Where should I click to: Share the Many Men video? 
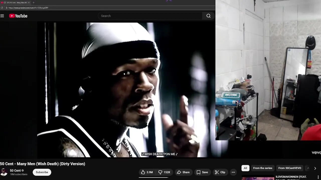coord(183,172)
